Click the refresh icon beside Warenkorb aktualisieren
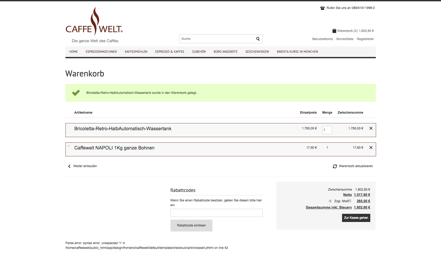Screen dimensions: 441x266 (335, 166)
